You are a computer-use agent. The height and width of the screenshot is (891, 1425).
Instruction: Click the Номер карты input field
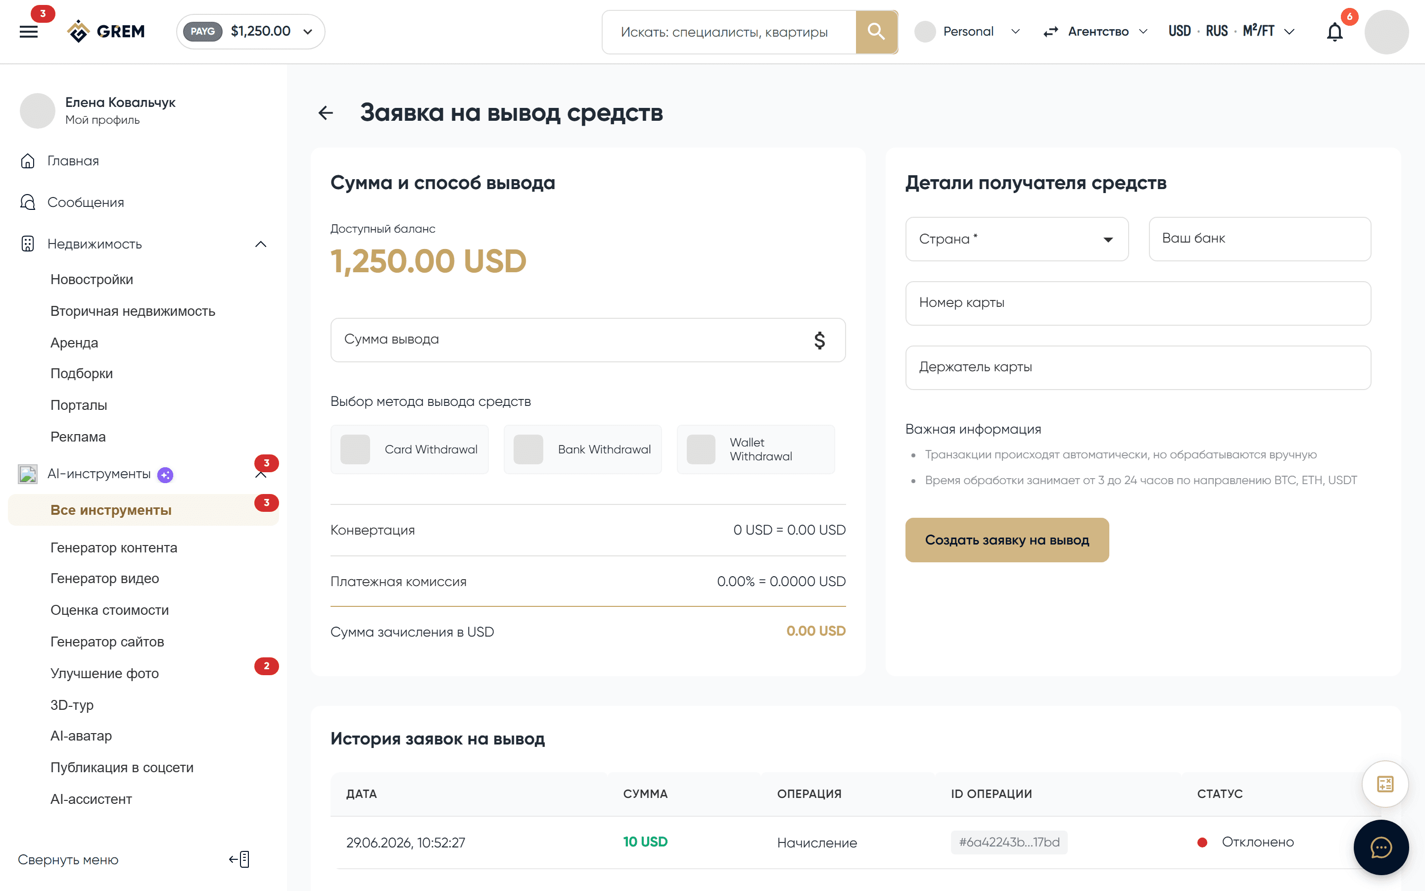1138,303
